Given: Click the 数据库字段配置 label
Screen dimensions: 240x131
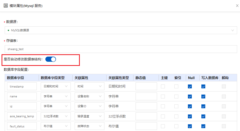Looking at the screenshot, I should [x=16, y=70].
